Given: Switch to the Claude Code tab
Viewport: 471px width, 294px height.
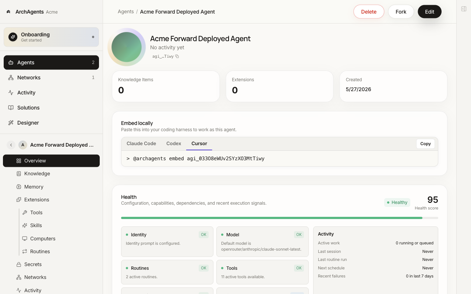Looking at the screenshot, I should 141,144.
